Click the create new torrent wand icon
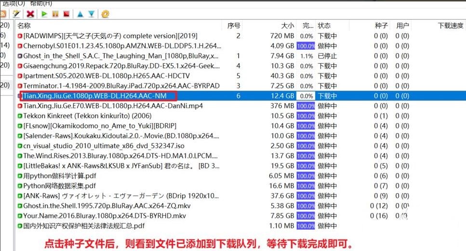 (x=16, y=14)
